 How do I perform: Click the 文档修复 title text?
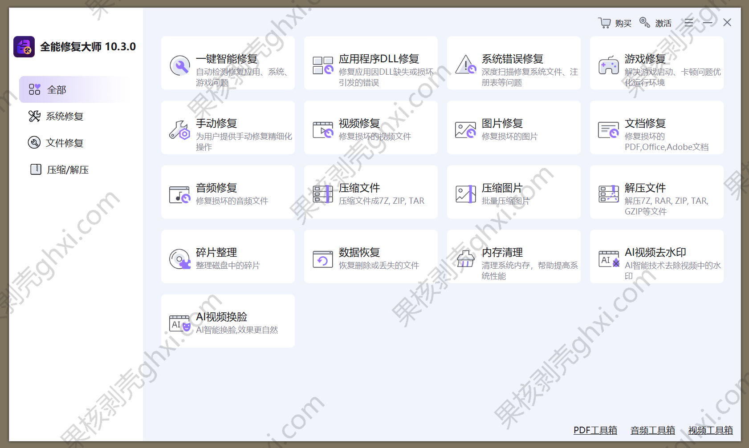click(x=645, y=123)
